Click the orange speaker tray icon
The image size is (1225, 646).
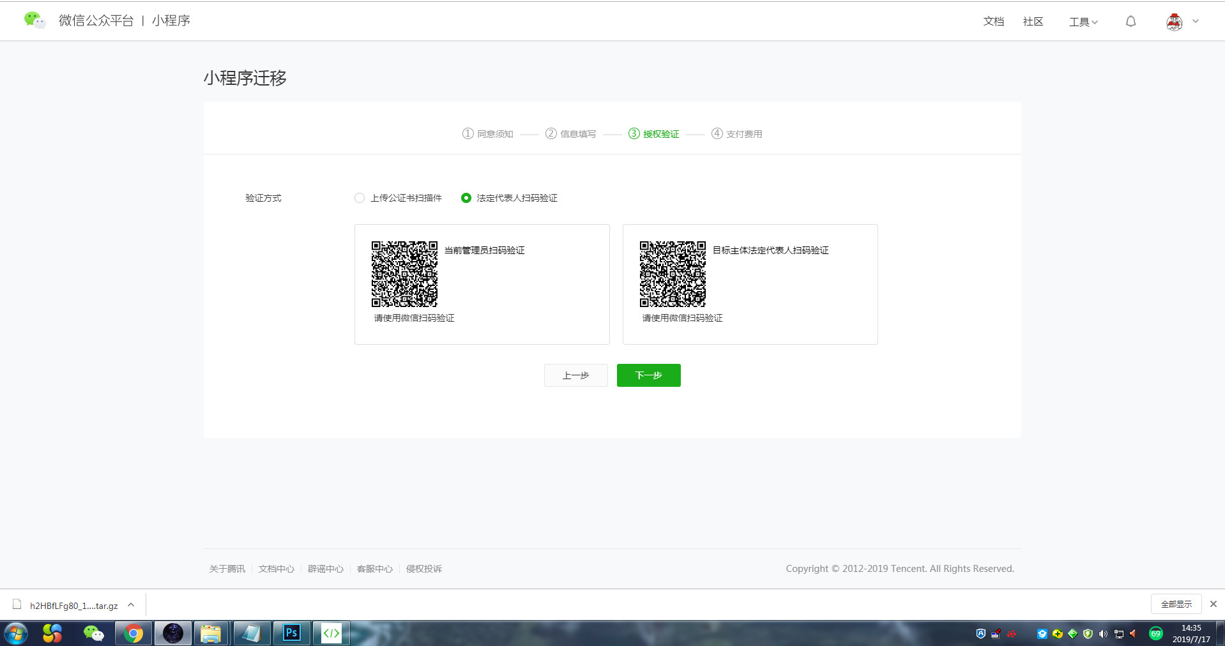pyautogui.click(x=1134, y=633)
